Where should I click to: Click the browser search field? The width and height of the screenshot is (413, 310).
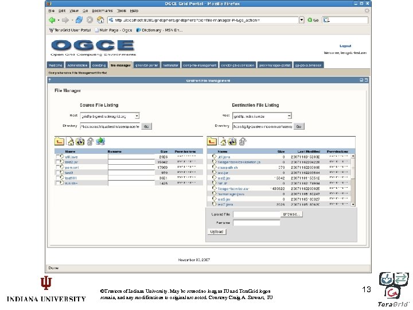[348, 20]
